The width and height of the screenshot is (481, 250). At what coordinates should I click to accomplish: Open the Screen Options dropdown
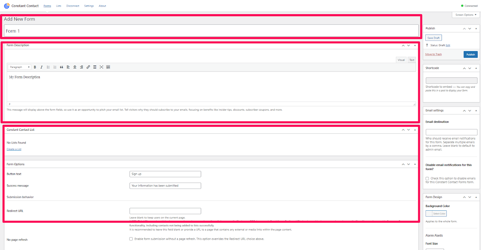coord(466,15)
